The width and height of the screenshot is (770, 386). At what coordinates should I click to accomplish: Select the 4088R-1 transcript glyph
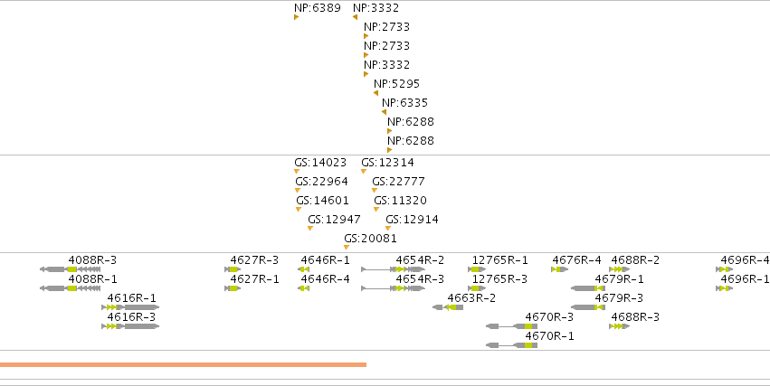(x=71, y=288)
